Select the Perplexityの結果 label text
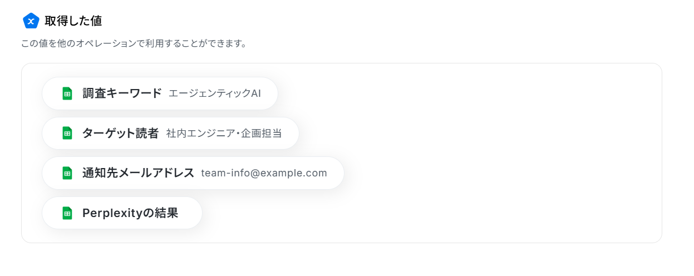 (130, 213)
